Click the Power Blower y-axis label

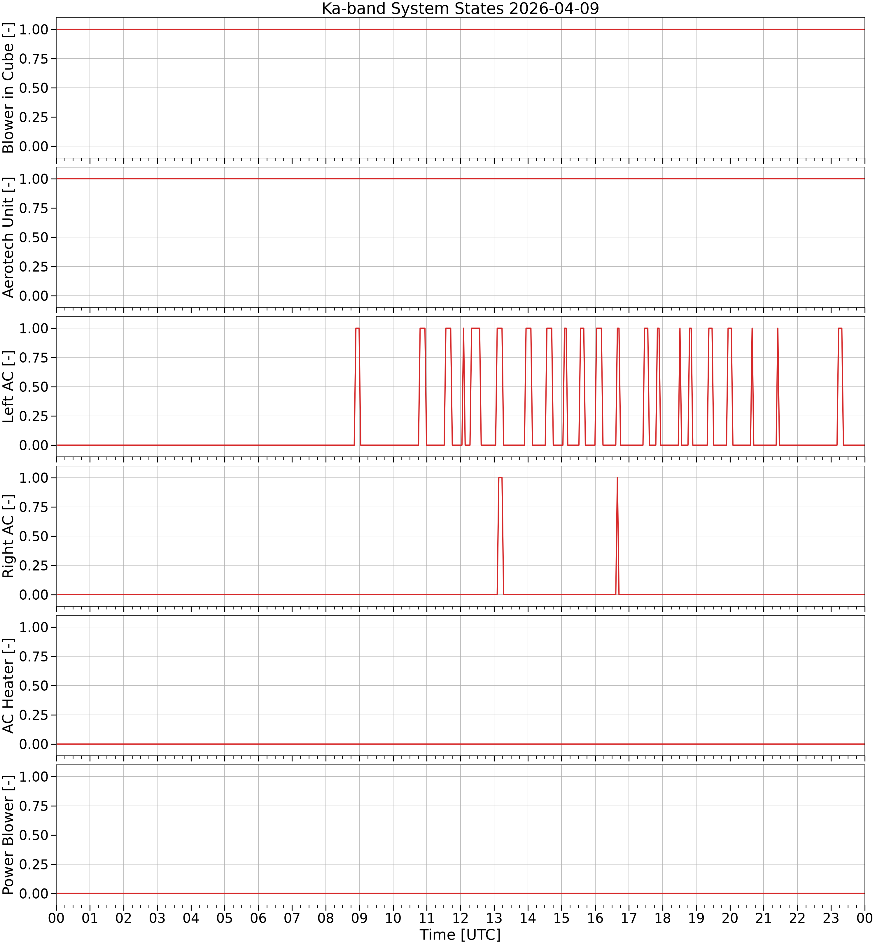[x=8, y=835]
